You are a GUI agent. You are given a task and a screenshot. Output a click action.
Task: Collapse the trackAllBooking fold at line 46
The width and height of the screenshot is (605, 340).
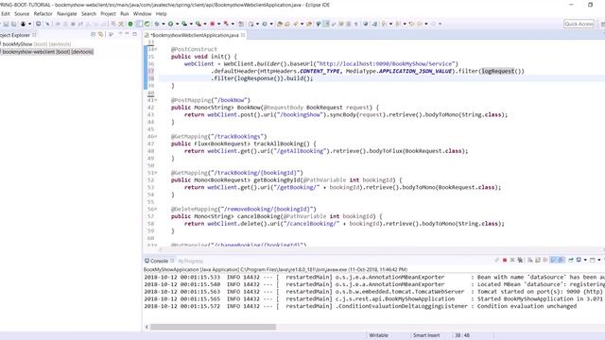156,136
